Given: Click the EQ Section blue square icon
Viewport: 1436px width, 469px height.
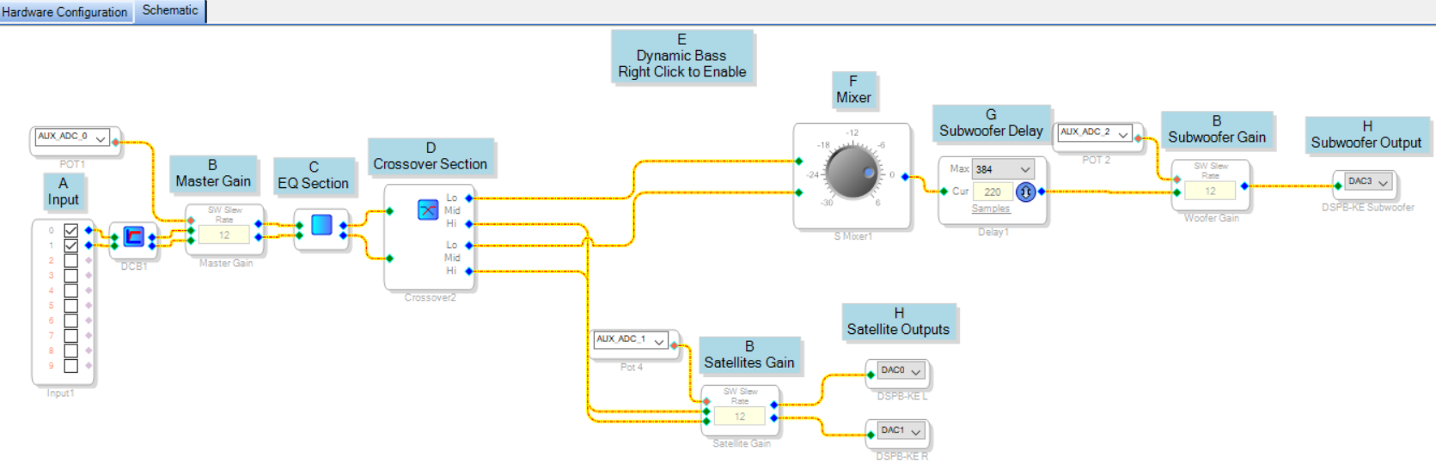Looking at the screenshot, I should (x=321, y=225).
